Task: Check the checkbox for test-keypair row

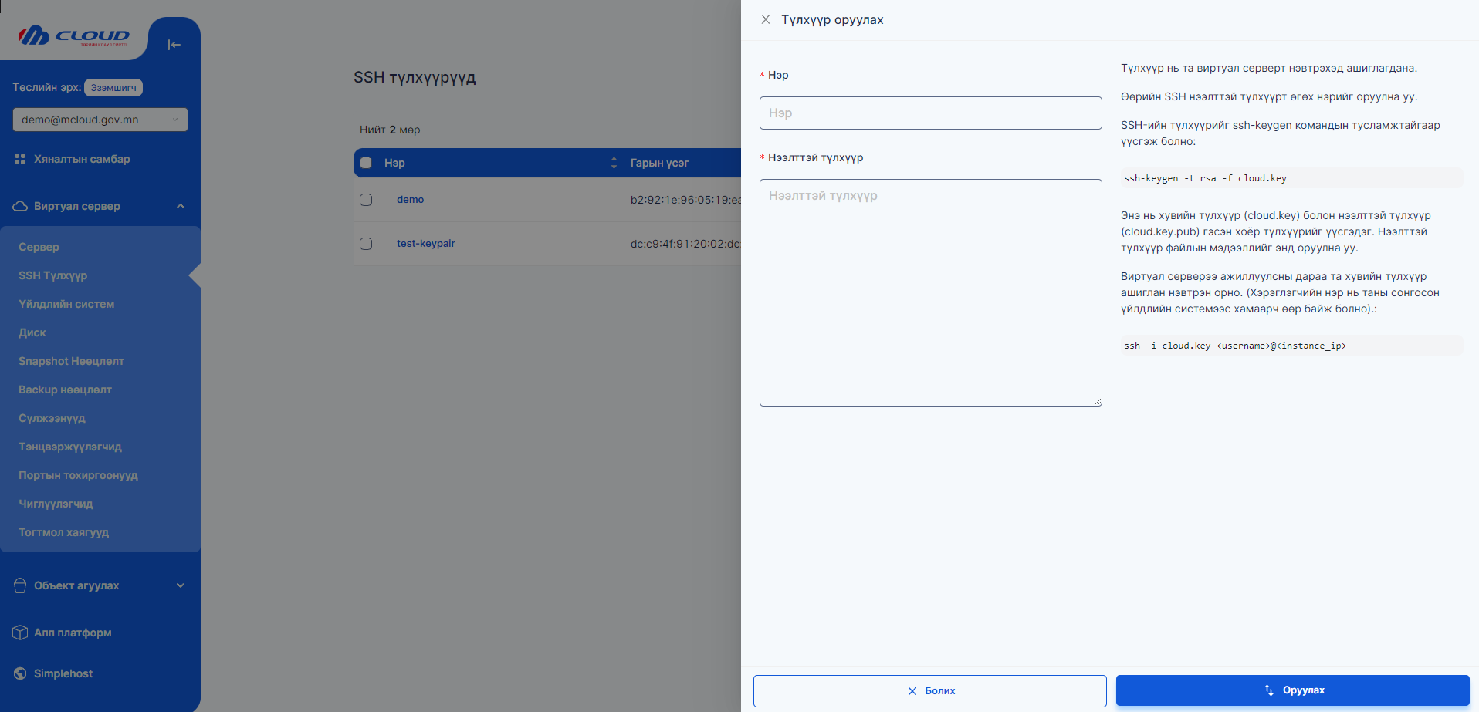Action: point(365,243)
